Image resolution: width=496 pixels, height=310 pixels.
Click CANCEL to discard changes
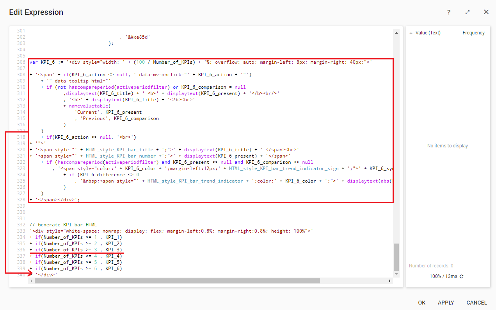point(476,303)
